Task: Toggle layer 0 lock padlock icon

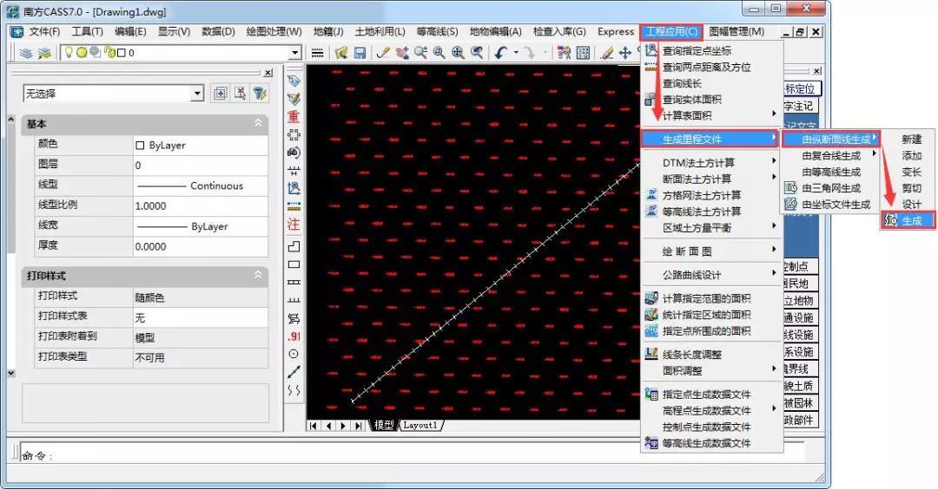Action: pyautogui.click(x=111, y=53)
